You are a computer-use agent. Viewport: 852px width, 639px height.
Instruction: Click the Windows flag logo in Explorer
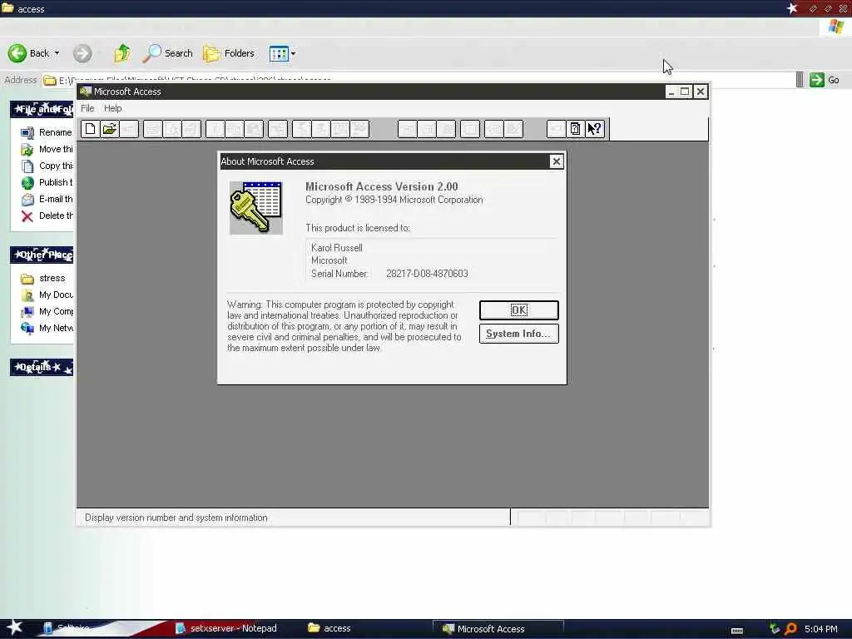point(835,27)
